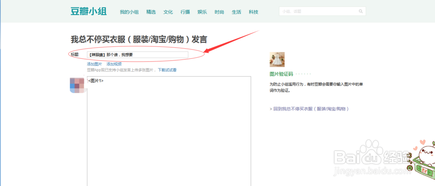Open the 精选 navigation item
The height and width of the screenshot is (186, 435).
pyautogui.click(x=151, y=12)
